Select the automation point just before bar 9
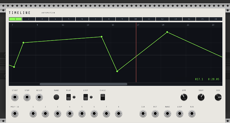Image resolution: width=230 pixels, height=123 pixels. point(23,43)
